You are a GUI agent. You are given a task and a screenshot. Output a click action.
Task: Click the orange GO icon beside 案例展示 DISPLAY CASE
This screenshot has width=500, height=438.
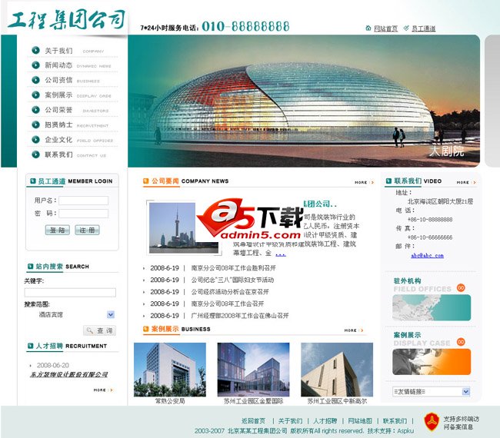click(x=461, y=342)
